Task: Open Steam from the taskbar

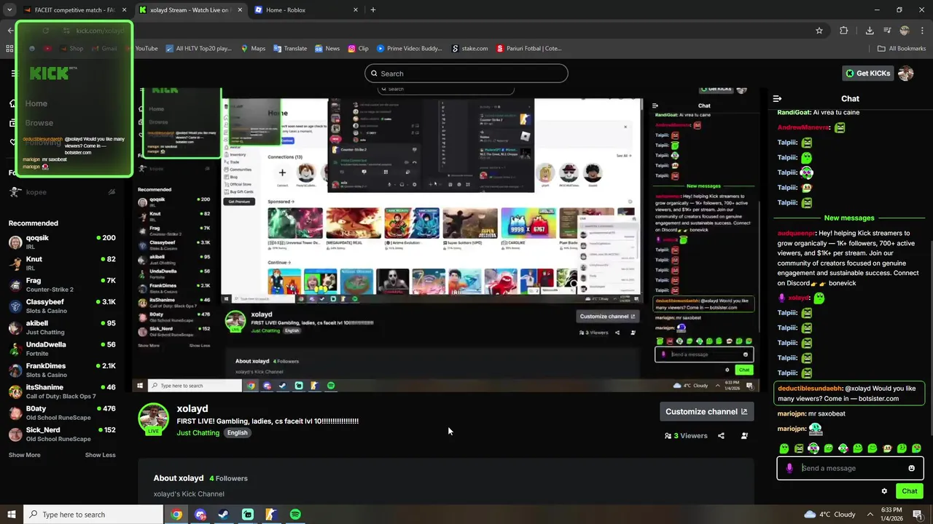Action: [x=224, y=515]
